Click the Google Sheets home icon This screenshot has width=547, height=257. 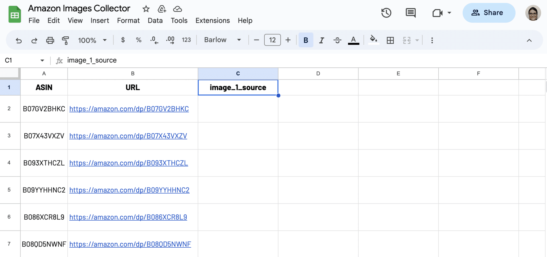(x=14, y=14)
